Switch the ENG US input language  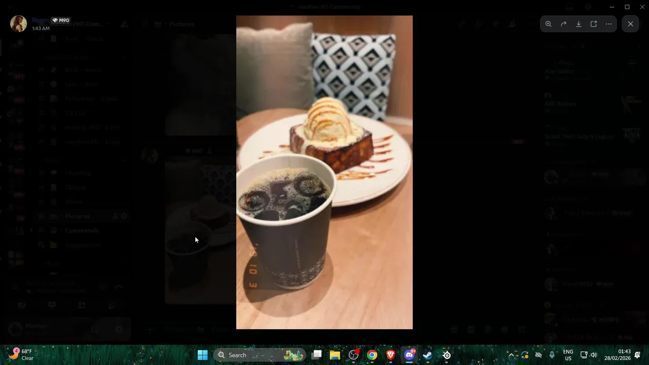(x=568, y=355)
